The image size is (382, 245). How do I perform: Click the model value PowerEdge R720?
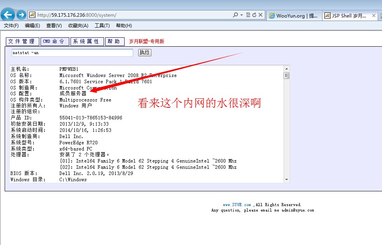coord(78,143)
